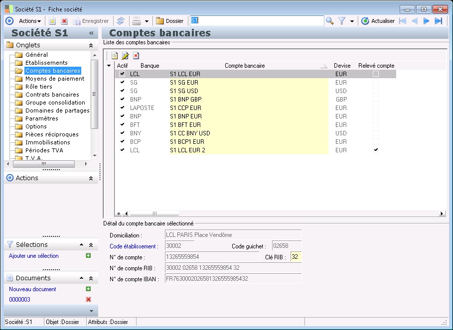Edit selected bank account pencil icon
This screenshot has width=453, height=330.
click(125, 56)
